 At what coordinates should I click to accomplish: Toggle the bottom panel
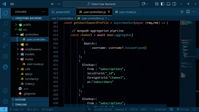click(168, 4)
